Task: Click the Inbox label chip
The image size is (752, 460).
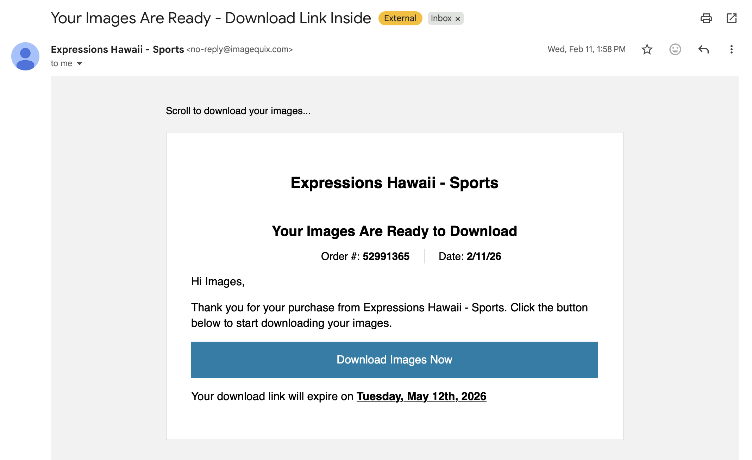Action: (441, 18)
